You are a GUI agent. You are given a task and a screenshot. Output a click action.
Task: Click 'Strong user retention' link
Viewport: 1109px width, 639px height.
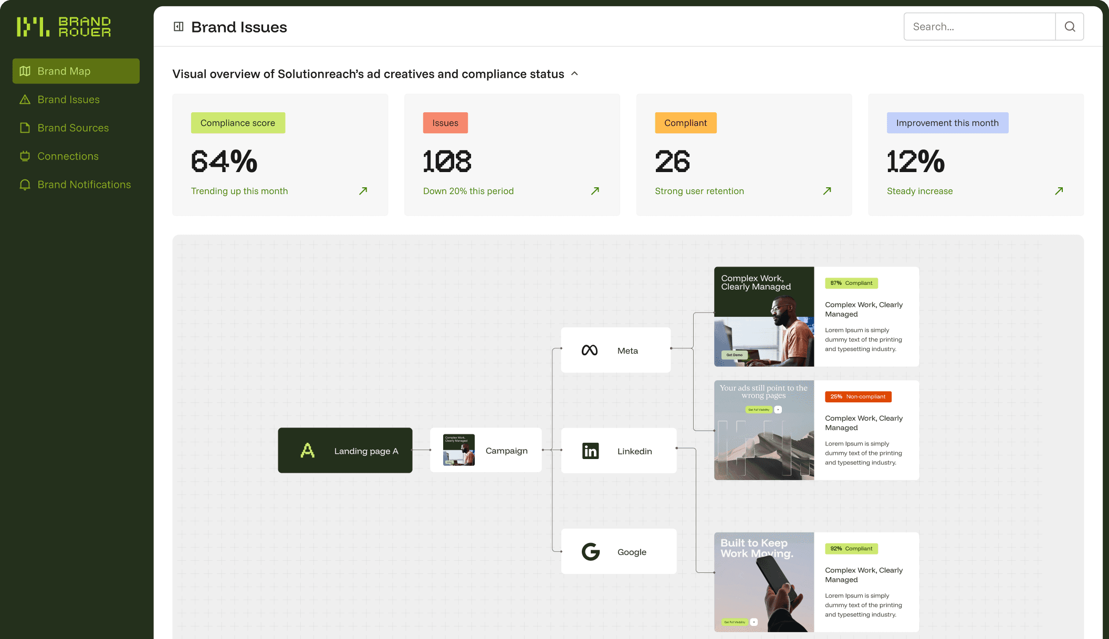pos(699,191)
